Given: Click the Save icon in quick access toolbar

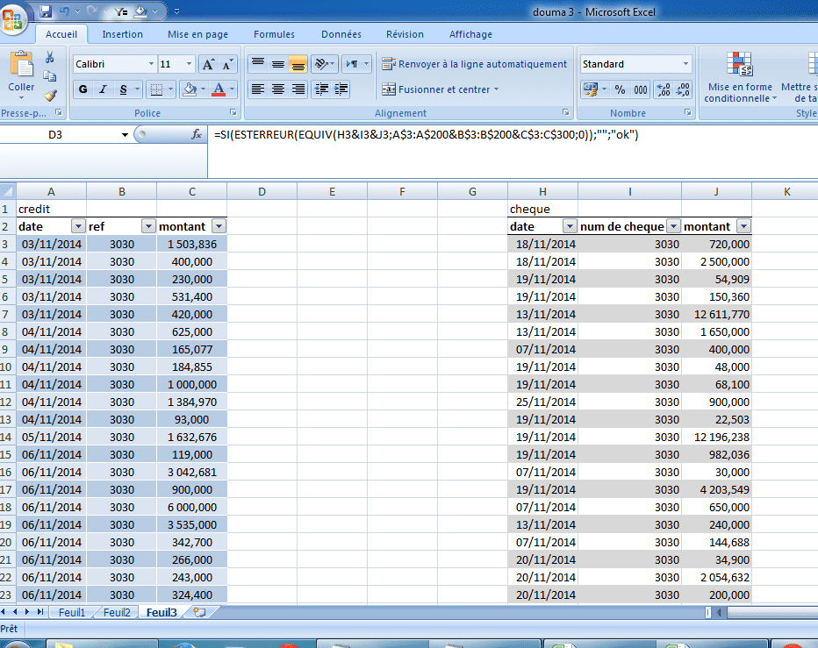Looking at the screenshot, I should (46, 11).
